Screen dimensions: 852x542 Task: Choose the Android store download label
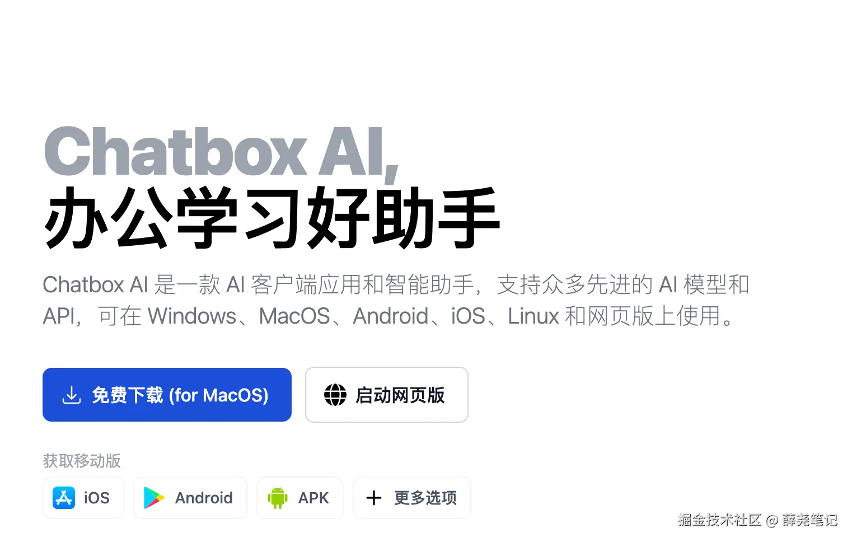click(204, 498)
